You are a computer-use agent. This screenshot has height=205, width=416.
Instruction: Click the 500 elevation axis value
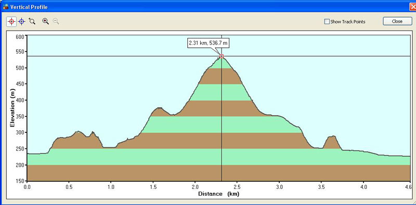point(20,69)
